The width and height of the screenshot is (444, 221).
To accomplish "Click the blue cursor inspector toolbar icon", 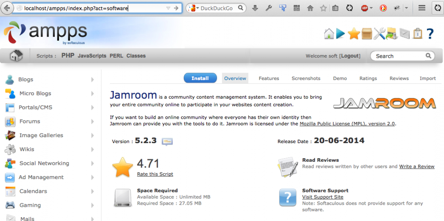I will coord(283,8).
